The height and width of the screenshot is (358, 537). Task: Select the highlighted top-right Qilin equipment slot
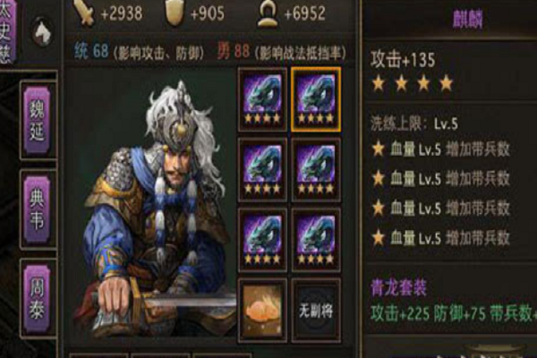tap(316, 99)
